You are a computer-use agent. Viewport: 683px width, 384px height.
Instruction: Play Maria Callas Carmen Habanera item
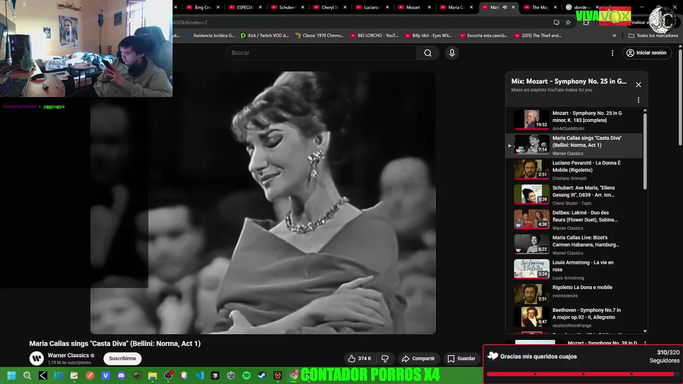click(574, 245)
